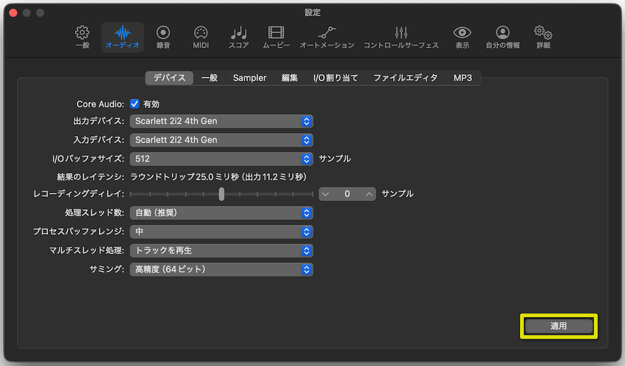Open the サミング dropdown

pyautogui.click(x=221, y=269)
